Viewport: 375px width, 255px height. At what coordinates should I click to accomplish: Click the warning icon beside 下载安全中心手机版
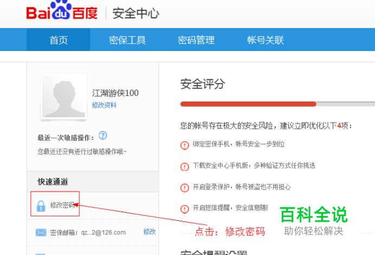click(x=185, y=167)
